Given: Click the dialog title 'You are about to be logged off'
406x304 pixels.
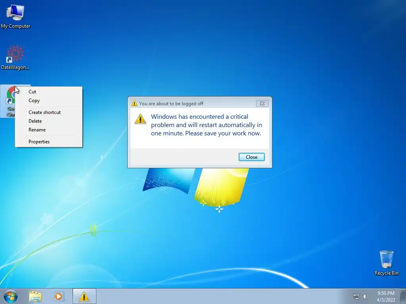Looking at the screenshot, I should click(x=171, y=104).
